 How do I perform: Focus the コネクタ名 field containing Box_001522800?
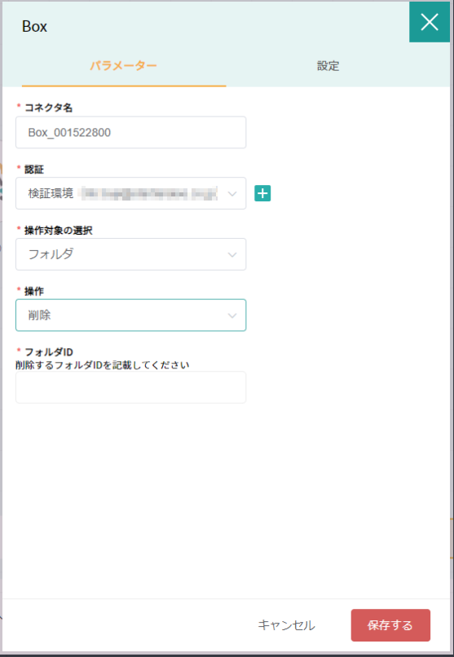[130, 132]
